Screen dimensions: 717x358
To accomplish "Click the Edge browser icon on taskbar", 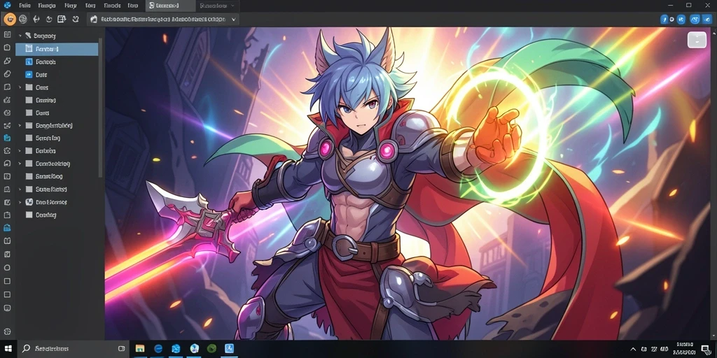I will [158, 349].
